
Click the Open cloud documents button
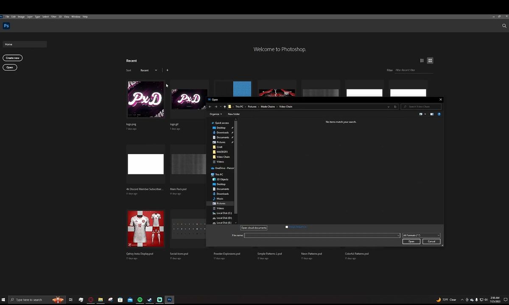coord(254,228)
